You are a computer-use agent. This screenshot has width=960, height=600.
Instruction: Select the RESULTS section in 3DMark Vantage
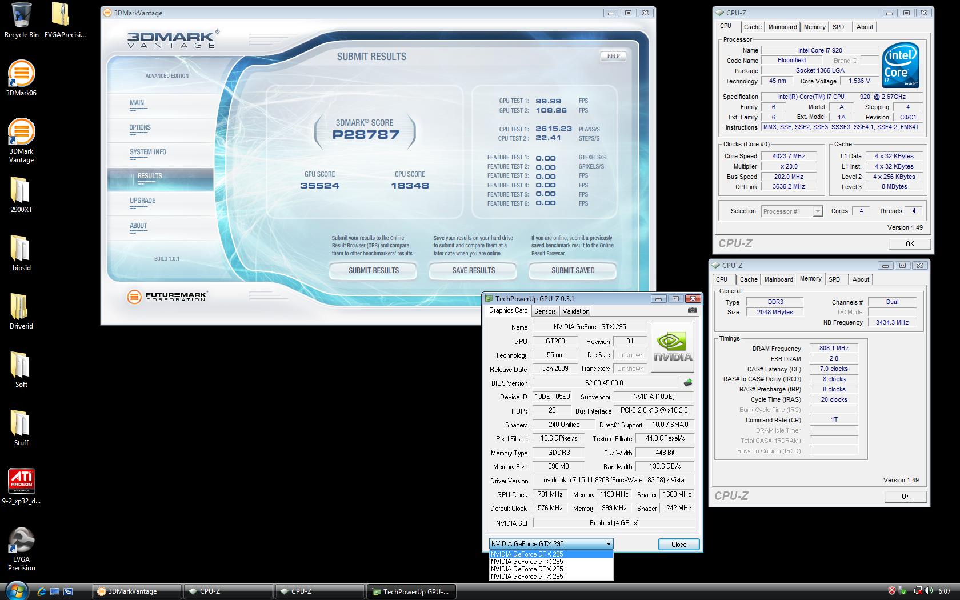click(x=161, y=179)
